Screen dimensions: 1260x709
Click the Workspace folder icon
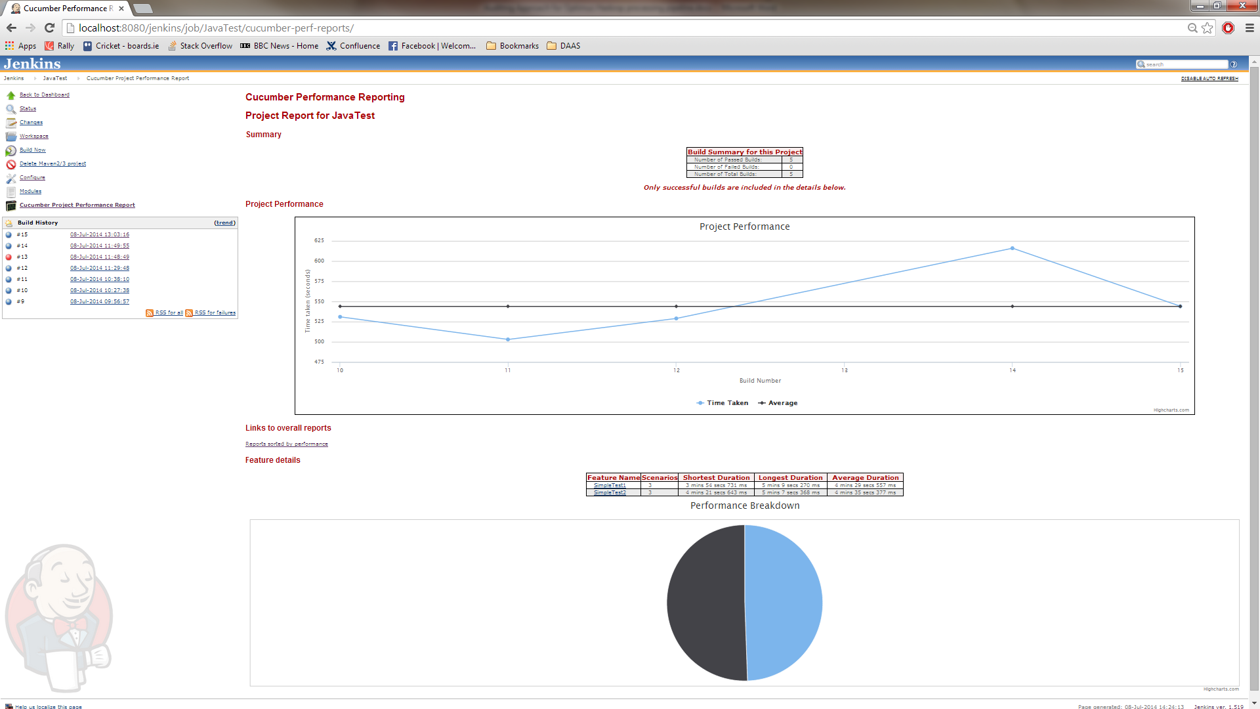[x=11, y=137]
